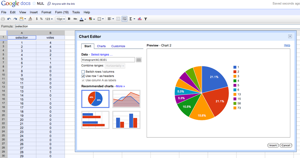This screenshot has width=300, height=158.
Task: Click the filter funnel icon
Action: point(146,19)
